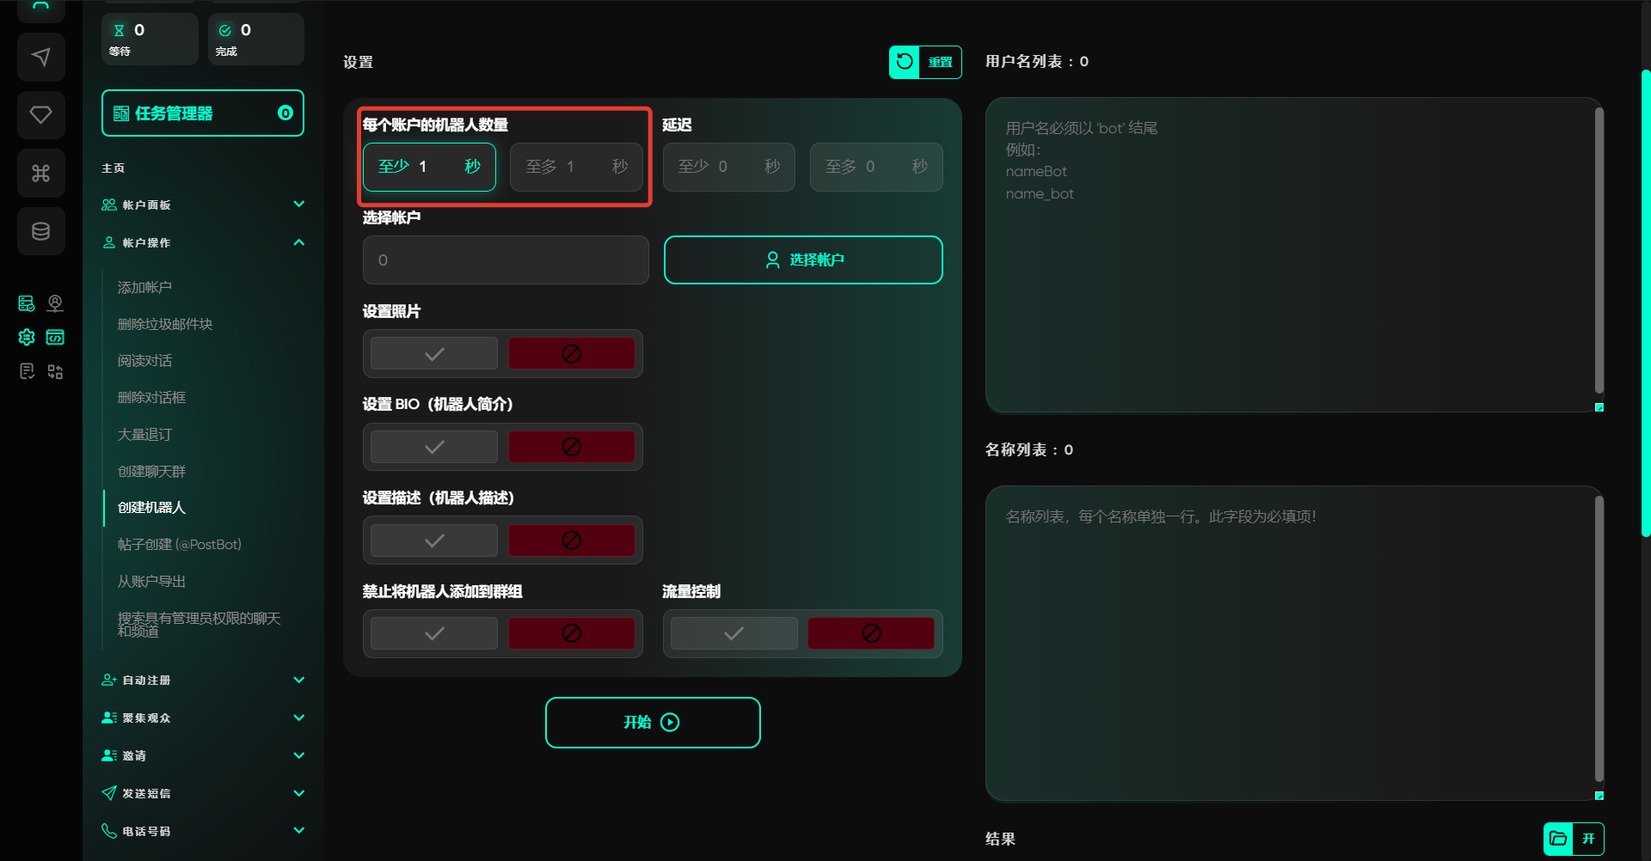Open the command-key symbol icon
The height and width of the screenshot is (861, 1651).
pyautogui.click(x=40, y=174)
